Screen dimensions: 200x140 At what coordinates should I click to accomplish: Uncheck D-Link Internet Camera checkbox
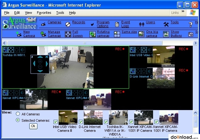pos(81,122)
